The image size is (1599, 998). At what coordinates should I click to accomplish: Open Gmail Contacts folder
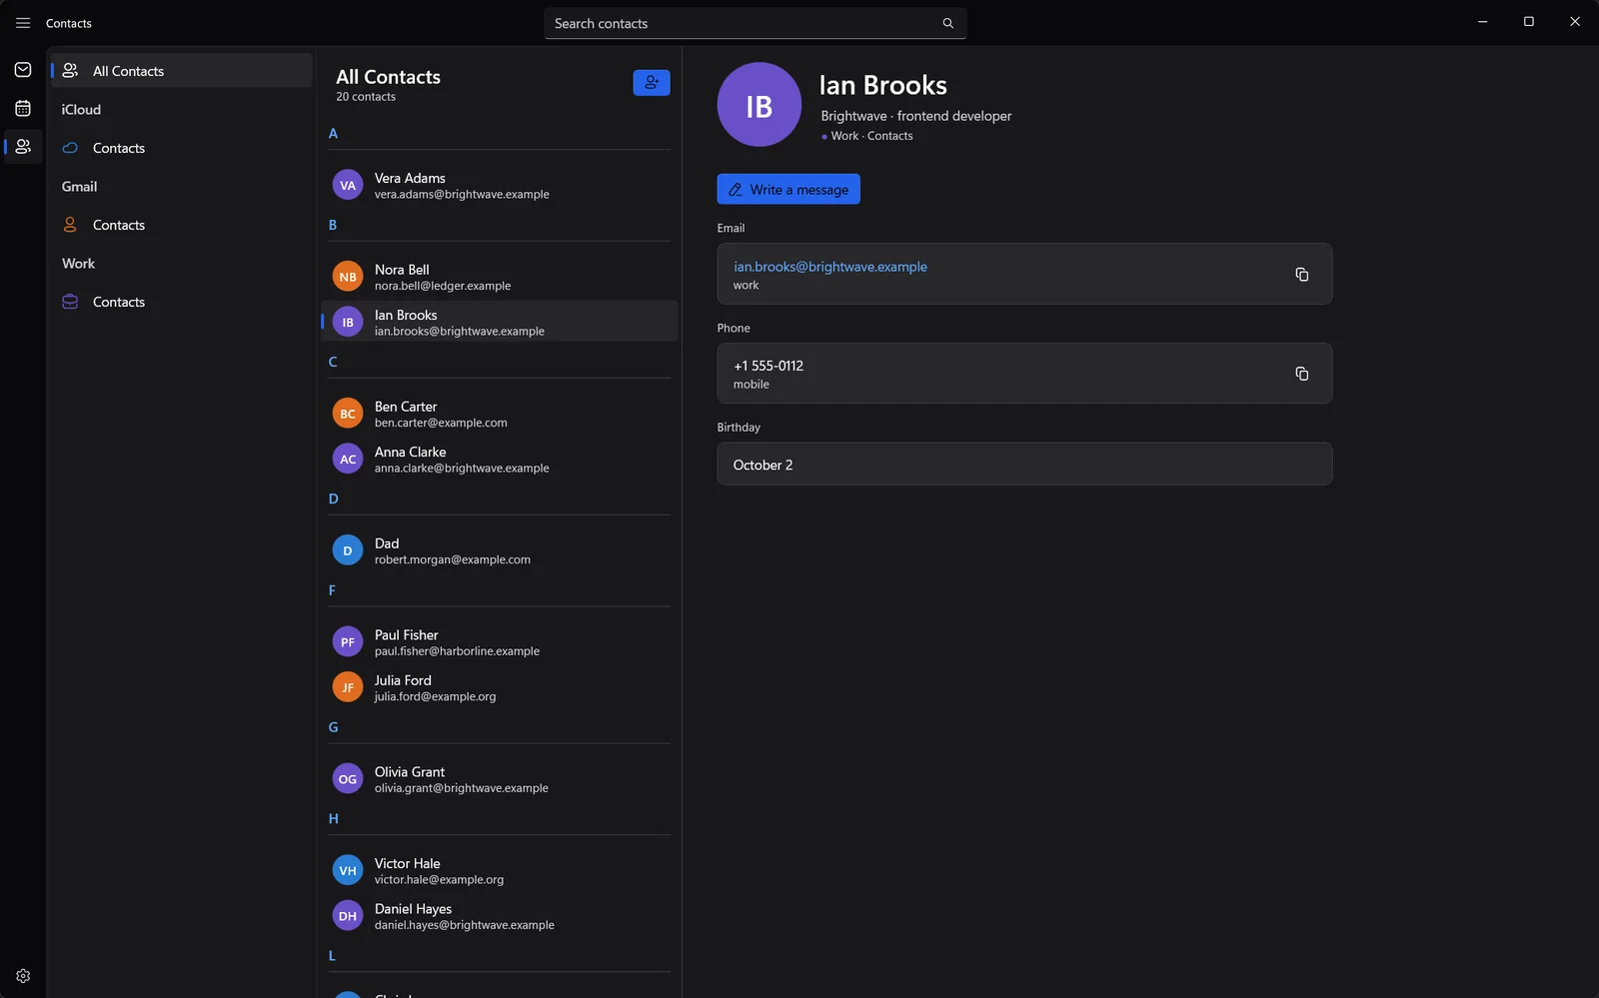click(x=182, y=225)
